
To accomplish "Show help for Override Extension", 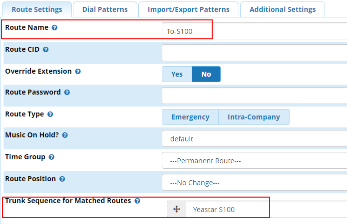I will click(x=78, y=72).
